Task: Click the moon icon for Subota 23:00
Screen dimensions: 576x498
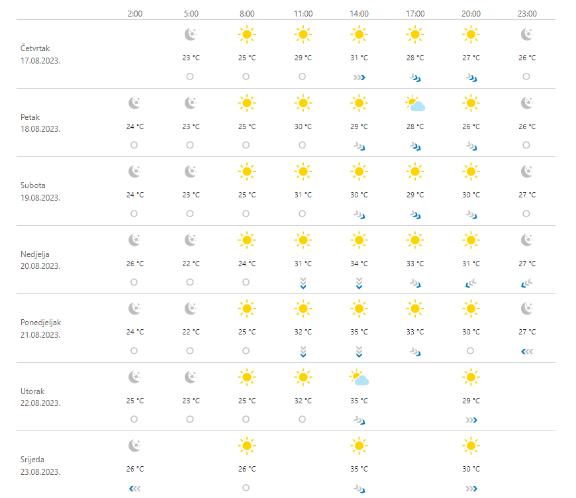Action: (x=527, y=172)
